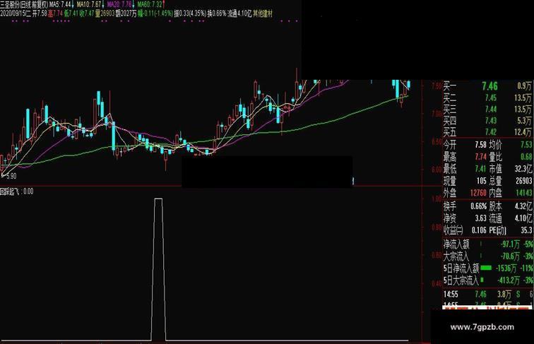
Task: Click the 大宗流入 value -70.6万
Action: [x=510, y=256]
